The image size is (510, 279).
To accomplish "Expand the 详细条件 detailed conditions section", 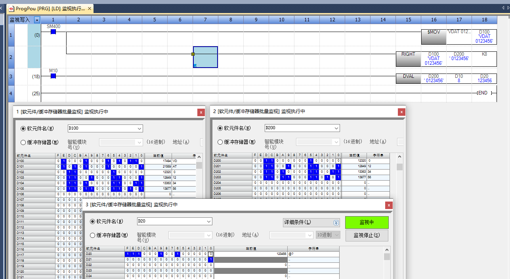I will [x=336, y=222].
